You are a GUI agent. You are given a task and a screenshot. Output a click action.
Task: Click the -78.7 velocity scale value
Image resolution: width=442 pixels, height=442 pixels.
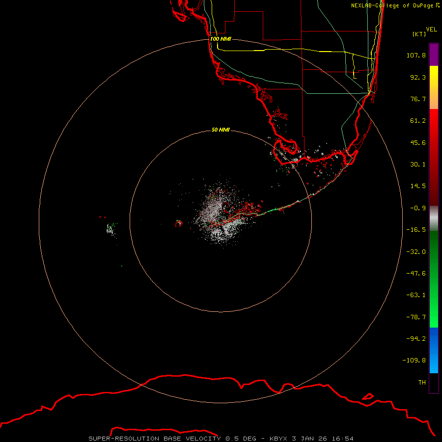416,317
